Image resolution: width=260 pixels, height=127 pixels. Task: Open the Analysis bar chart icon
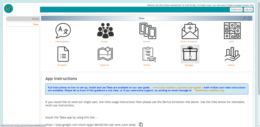[x=232, y=54]
